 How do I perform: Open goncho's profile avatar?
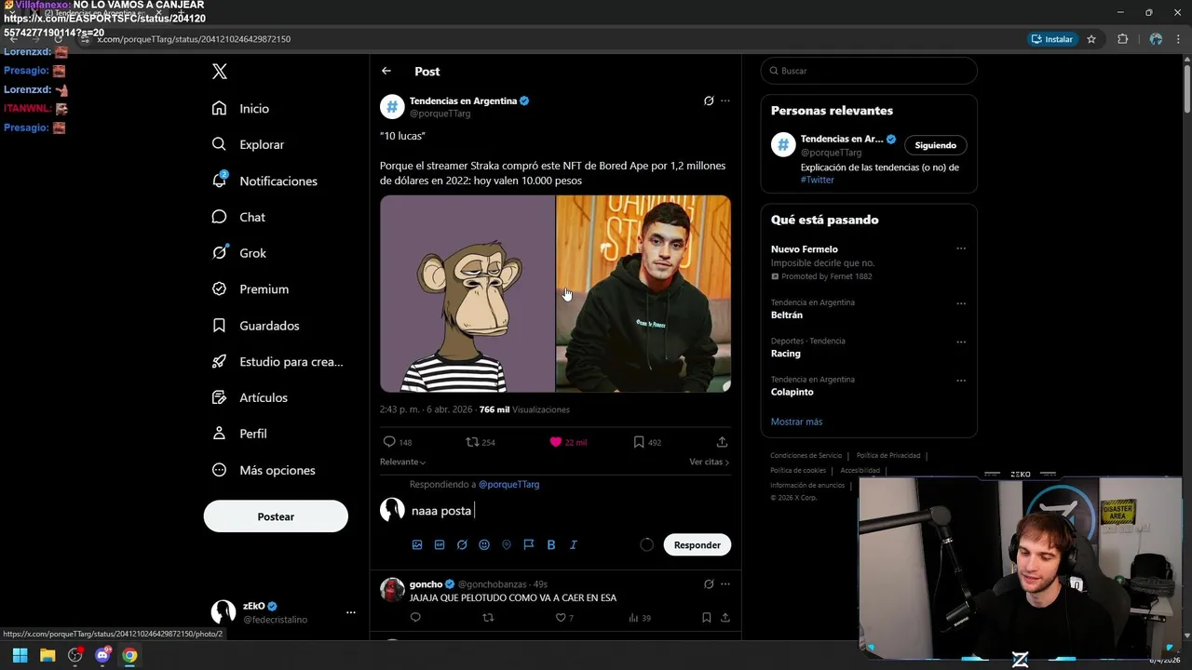click(x=392, y=590)
